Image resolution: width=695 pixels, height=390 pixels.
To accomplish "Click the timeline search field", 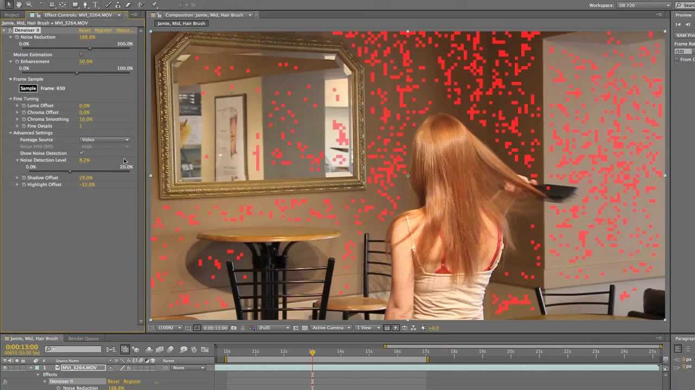I will (73, 349).
